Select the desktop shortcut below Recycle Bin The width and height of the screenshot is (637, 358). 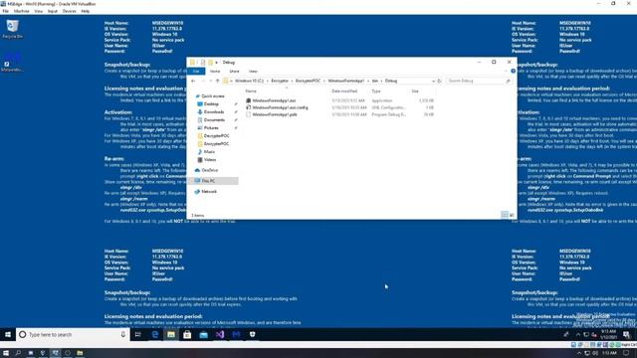[x=11, y=62]
